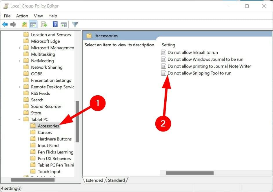Click policy icon beside Journal Note Writer setting

coord(164,66)
